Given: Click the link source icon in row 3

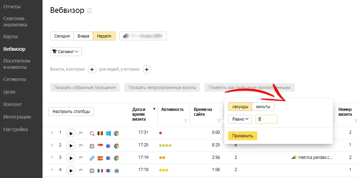Looking at the screenshot, I should tap(92, 158).
